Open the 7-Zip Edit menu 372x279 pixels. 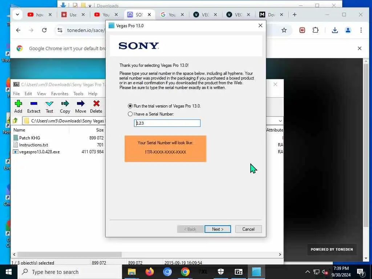[x=28, y=94]
